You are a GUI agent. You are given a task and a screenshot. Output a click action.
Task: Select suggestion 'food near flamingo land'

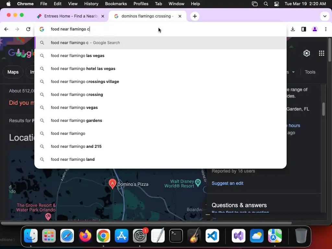(x=160, y=160)
